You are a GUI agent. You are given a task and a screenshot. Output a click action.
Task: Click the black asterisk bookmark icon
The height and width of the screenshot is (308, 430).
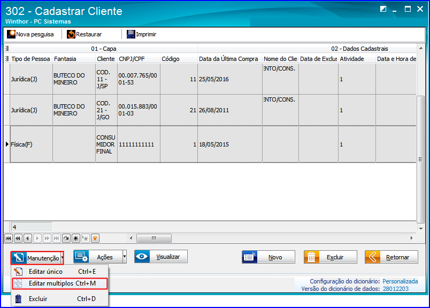pos(76,238)
